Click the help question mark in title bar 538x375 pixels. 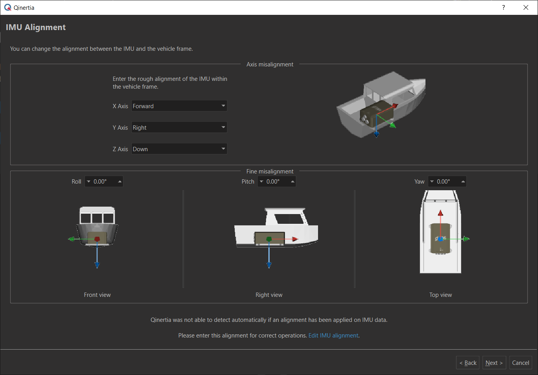pyautogui.click(x=503, y=7)
